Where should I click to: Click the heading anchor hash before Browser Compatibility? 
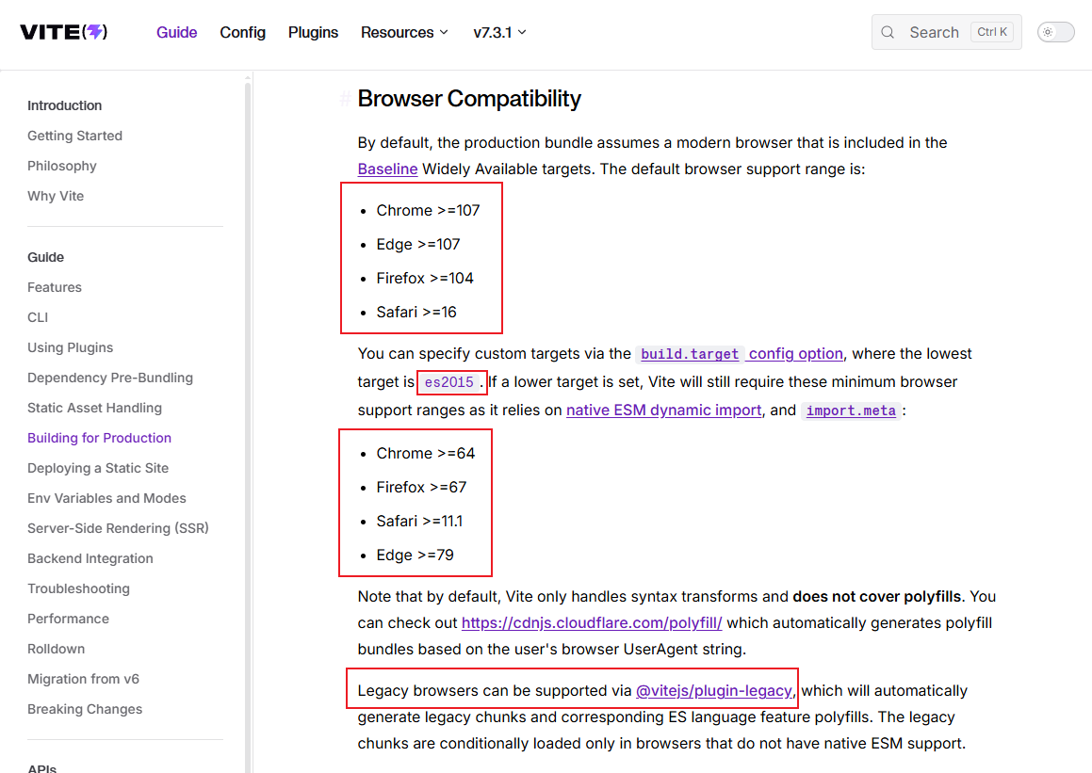click(x=345, y=99)
